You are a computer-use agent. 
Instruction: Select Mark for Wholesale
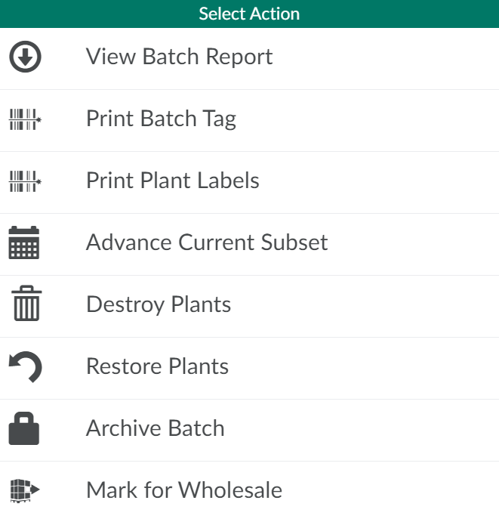183,490
